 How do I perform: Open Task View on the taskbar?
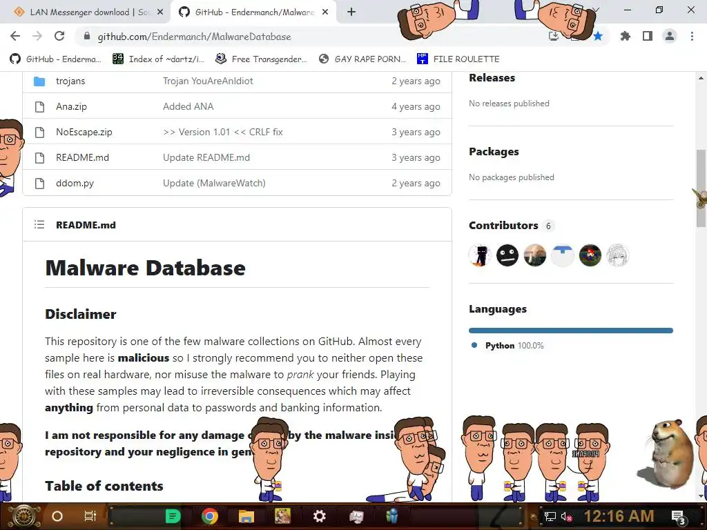[90, 516]
